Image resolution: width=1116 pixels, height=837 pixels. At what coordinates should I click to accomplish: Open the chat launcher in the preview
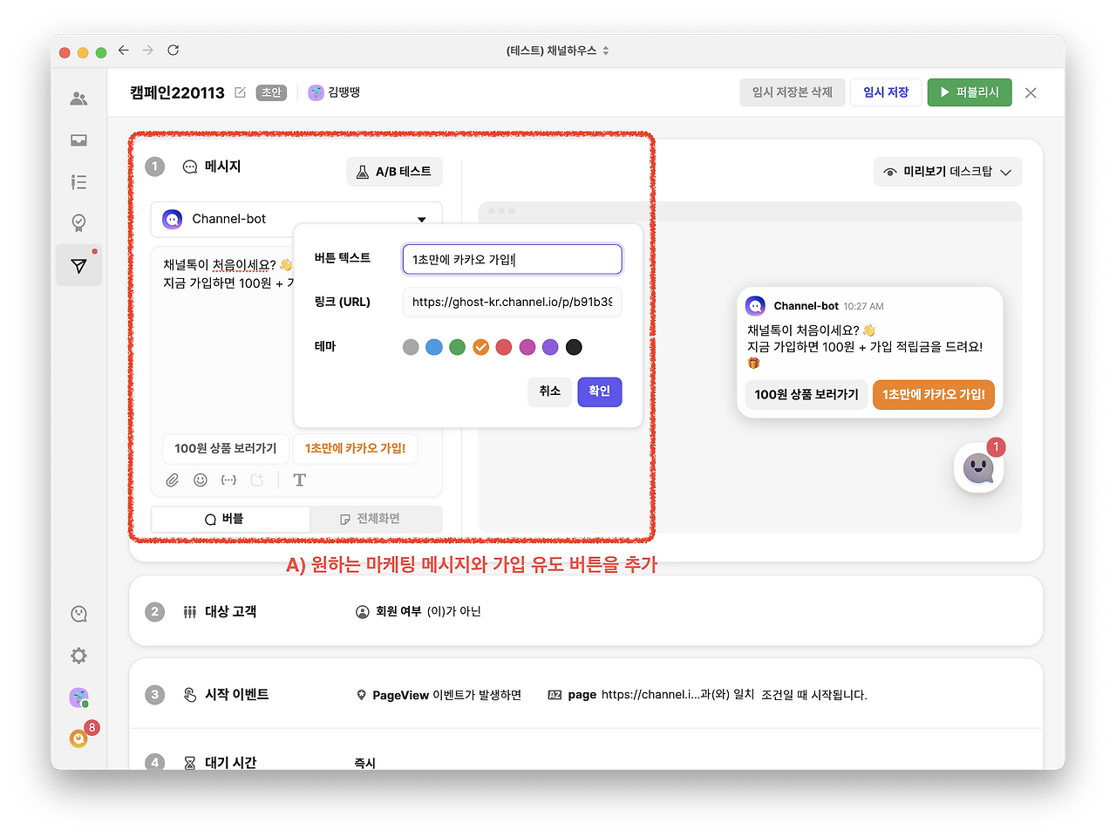click(979, 468)
